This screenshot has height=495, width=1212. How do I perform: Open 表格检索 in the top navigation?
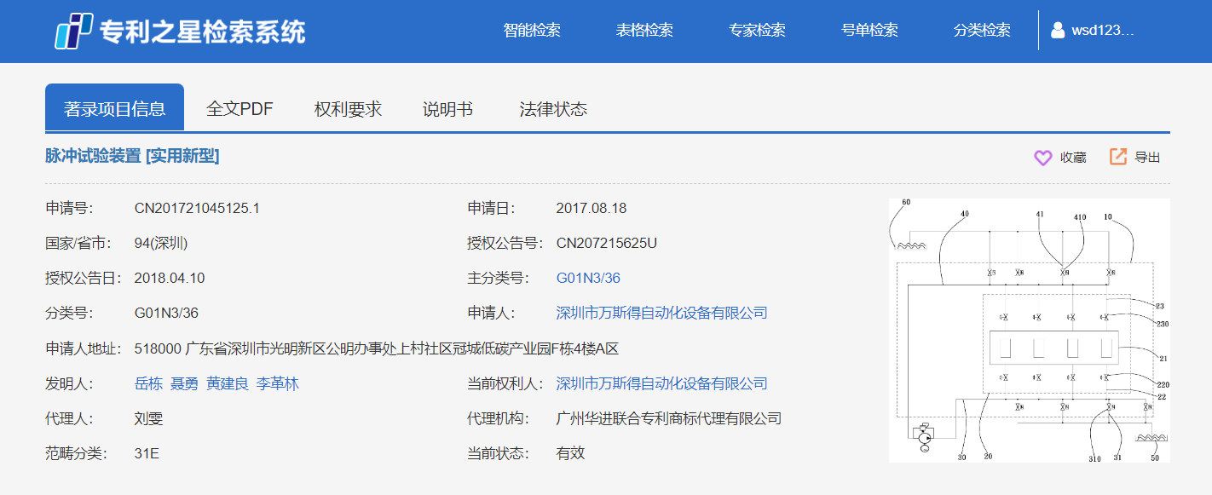pos(644,31)
